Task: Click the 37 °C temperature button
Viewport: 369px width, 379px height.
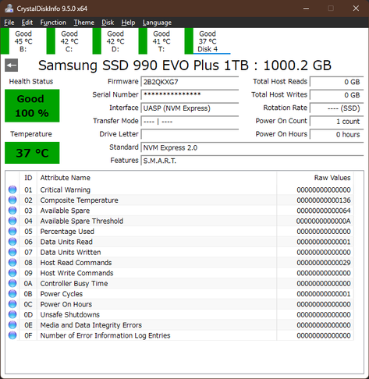Action: pyautogui.click(x=32, y=153)
